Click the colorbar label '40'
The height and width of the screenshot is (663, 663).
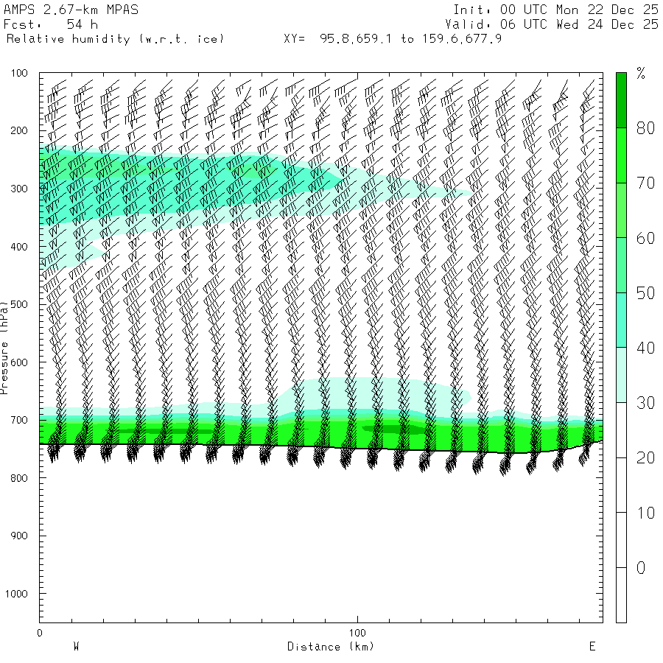point(645,348)
